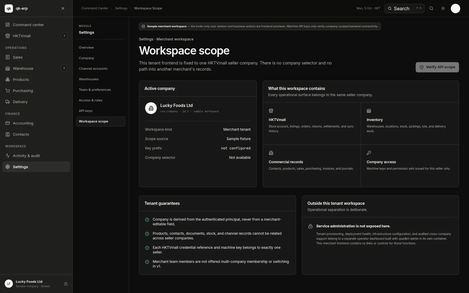Screen dimensions: 469x293
Task: Click the magnifier icon next to Search
Action: coord(431,8)
